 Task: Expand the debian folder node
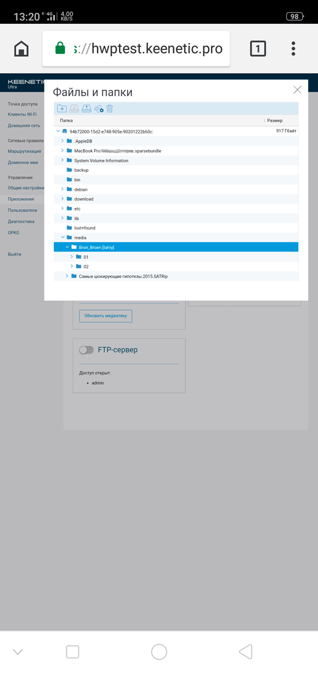pyautogui.click(x=62, y=189)
